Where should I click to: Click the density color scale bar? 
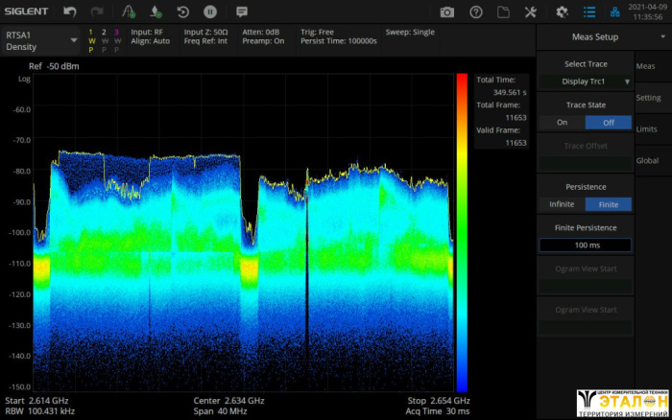click(462, 230)
